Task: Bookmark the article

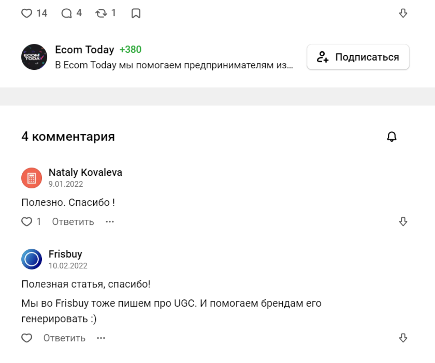Action: [136, 13]
